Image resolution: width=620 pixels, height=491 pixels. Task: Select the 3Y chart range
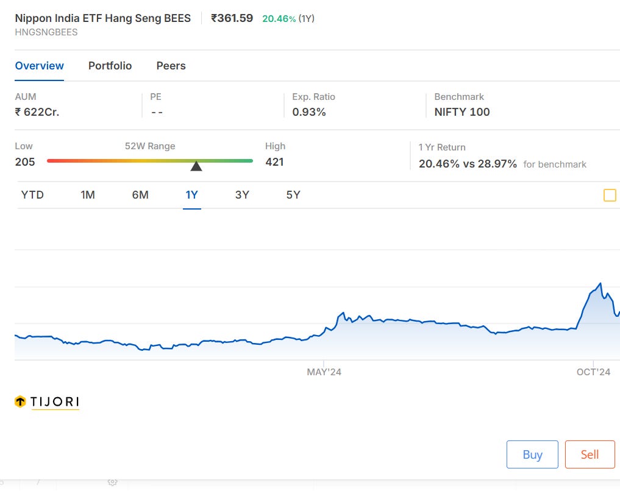pos(242,195)
